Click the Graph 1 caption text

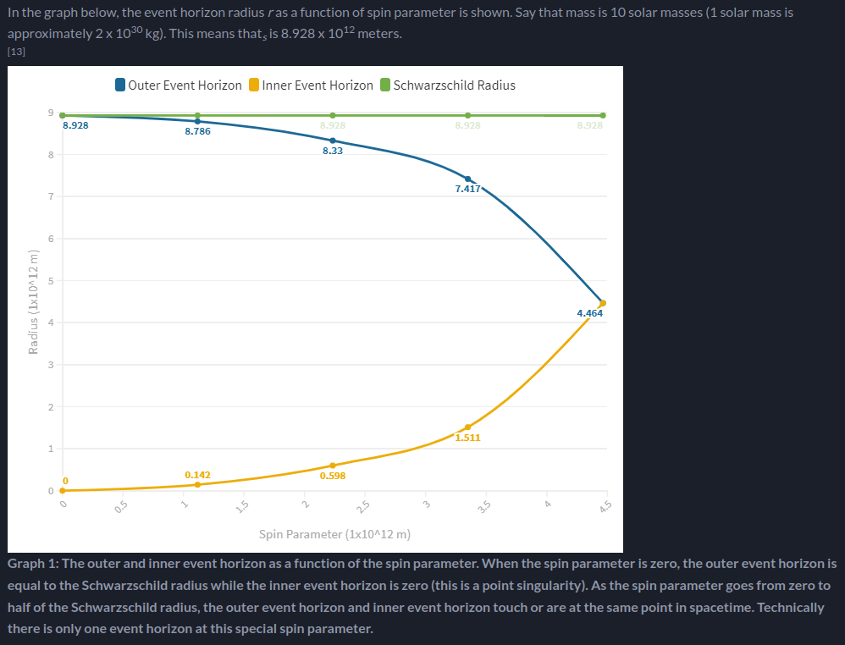click(422, 596)
